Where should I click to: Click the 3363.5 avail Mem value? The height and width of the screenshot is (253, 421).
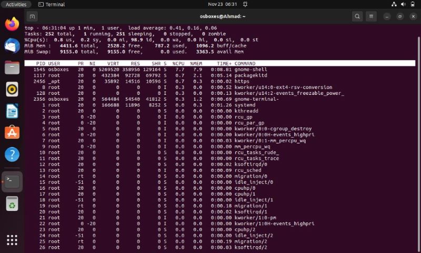(x=219, y=52)
